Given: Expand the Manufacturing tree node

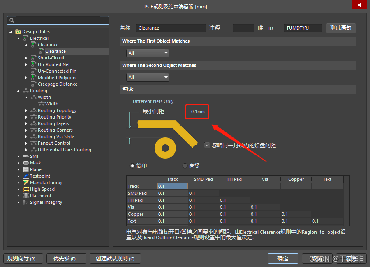Looking at the screenshot, I should [18, 183].
